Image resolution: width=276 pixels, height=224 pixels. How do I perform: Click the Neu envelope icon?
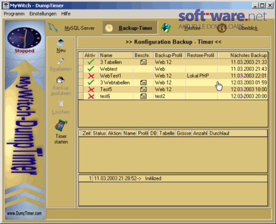[61, 43]
